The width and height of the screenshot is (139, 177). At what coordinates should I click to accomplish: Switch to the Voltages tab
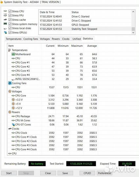pos(45,39)
